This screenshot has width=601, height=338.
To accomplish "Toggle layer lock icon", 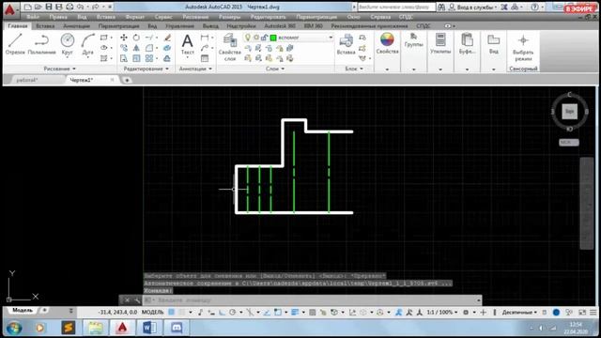I will tap(264, 38).
